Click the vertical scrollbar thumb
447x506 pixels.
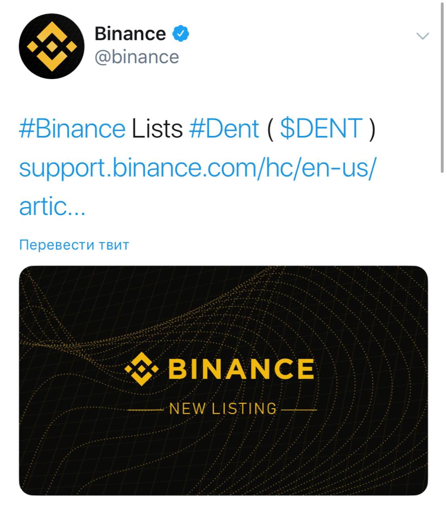pyautogui.click(x=442, y=87)
